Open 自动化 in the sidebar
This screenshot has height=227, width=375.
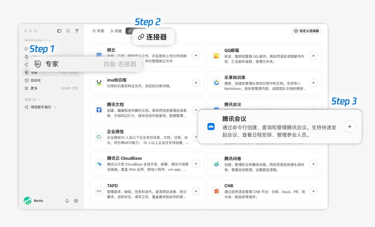(x=51, y=80)
